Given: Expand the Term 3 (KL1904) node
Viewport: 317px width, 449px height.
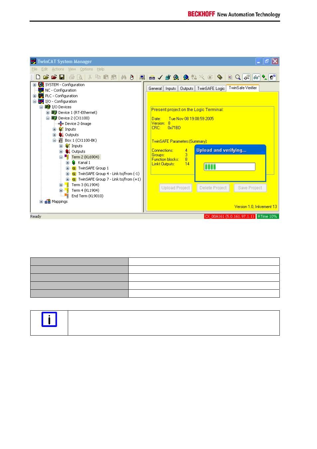Looking at the screenshot, I should 61,185.
